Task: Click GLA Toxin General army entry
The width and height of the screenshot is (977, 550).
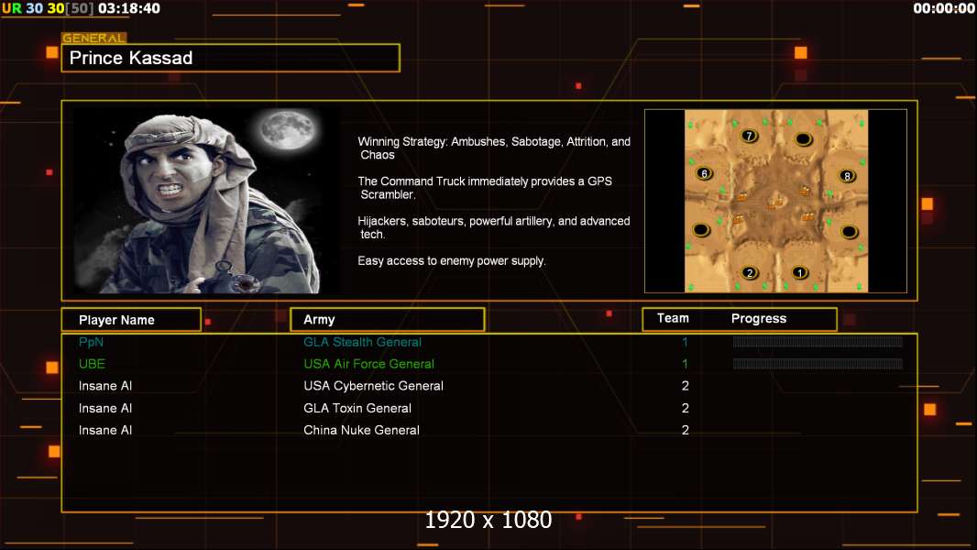Action: click(x=357, y=408)
